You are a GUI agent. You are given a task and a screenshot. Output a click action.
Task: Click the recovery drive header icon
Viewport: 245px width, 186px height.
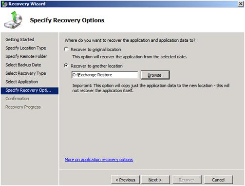point(13,20)
